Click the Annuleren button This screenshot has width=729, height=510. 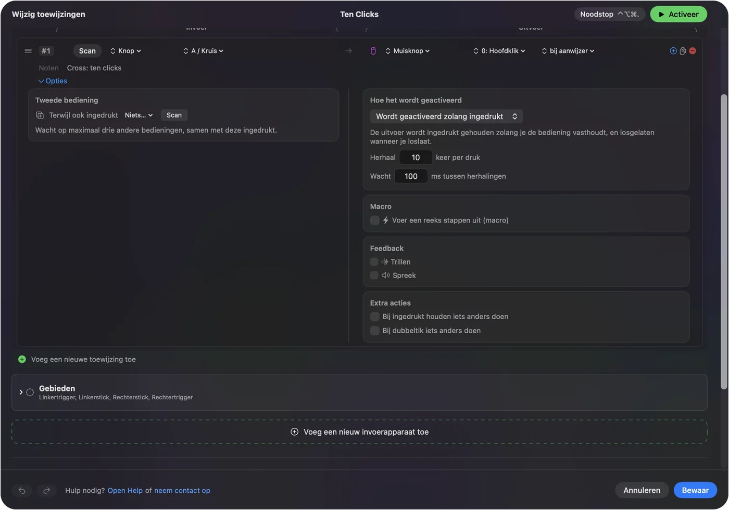coord(642,490)
